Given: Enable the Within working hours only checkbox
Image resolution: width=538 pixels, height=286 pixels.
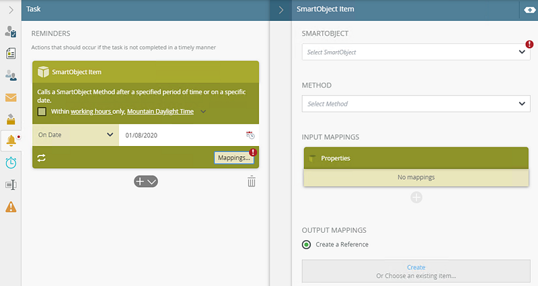Looking at the screenshot, I should coord(42,112).
